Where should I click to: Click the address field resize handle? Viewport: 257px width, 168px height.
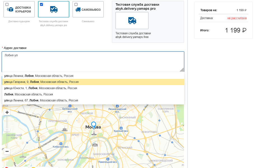coord(182,70)
